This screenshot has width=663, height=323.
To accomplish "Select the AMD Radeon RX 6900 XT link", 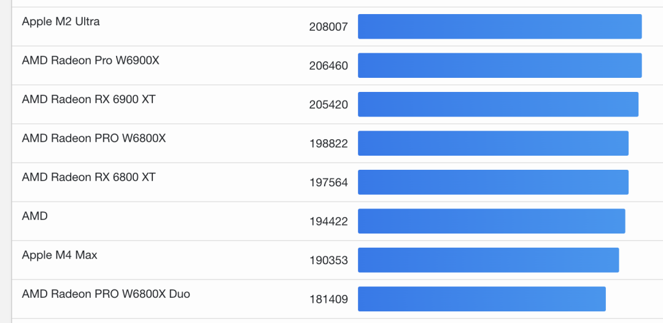I will [x=88, y=99].
